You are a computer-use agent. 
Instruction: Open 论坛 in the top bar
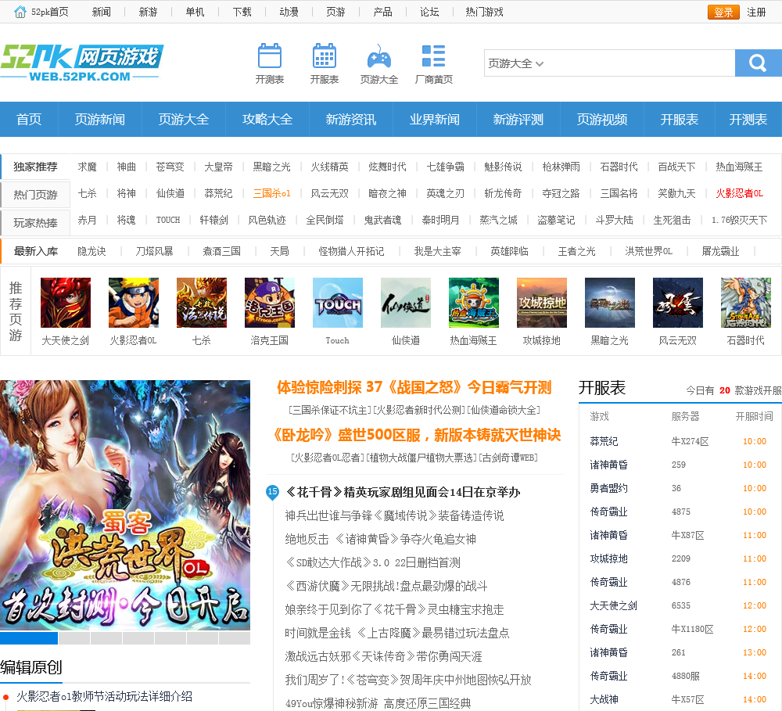[x=429, y=12]
